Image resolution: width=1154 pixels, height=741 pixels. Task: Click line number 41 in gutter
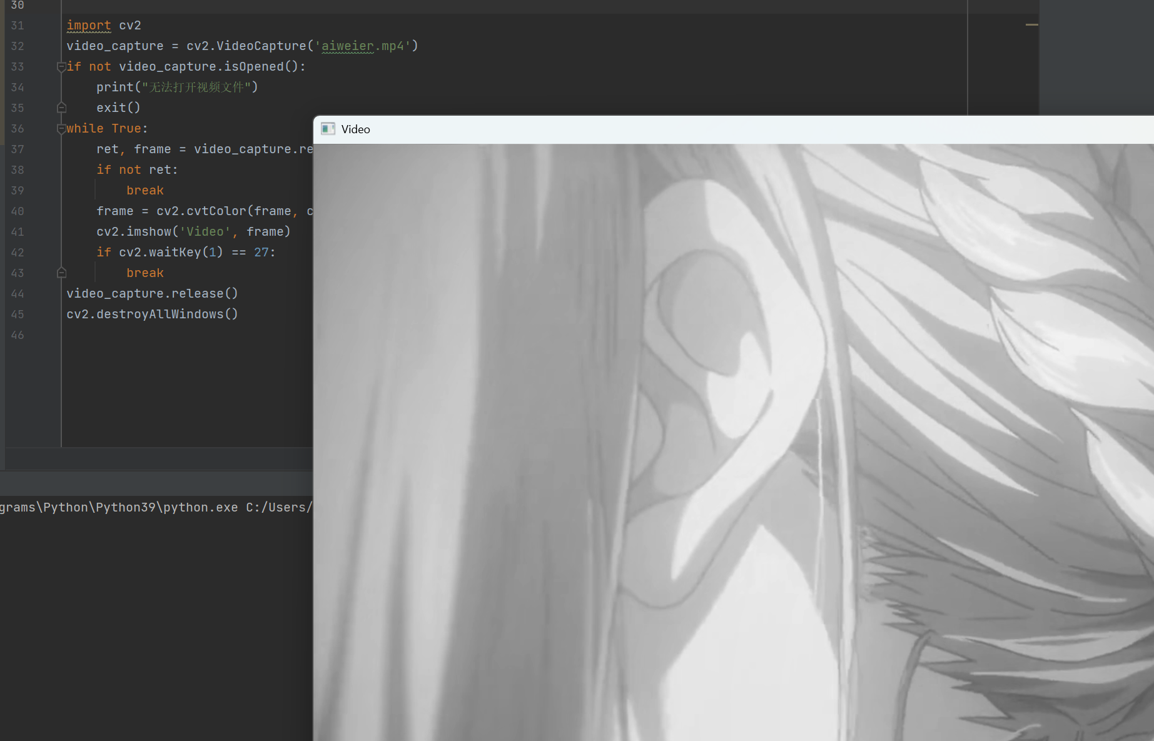click(18, 232)
